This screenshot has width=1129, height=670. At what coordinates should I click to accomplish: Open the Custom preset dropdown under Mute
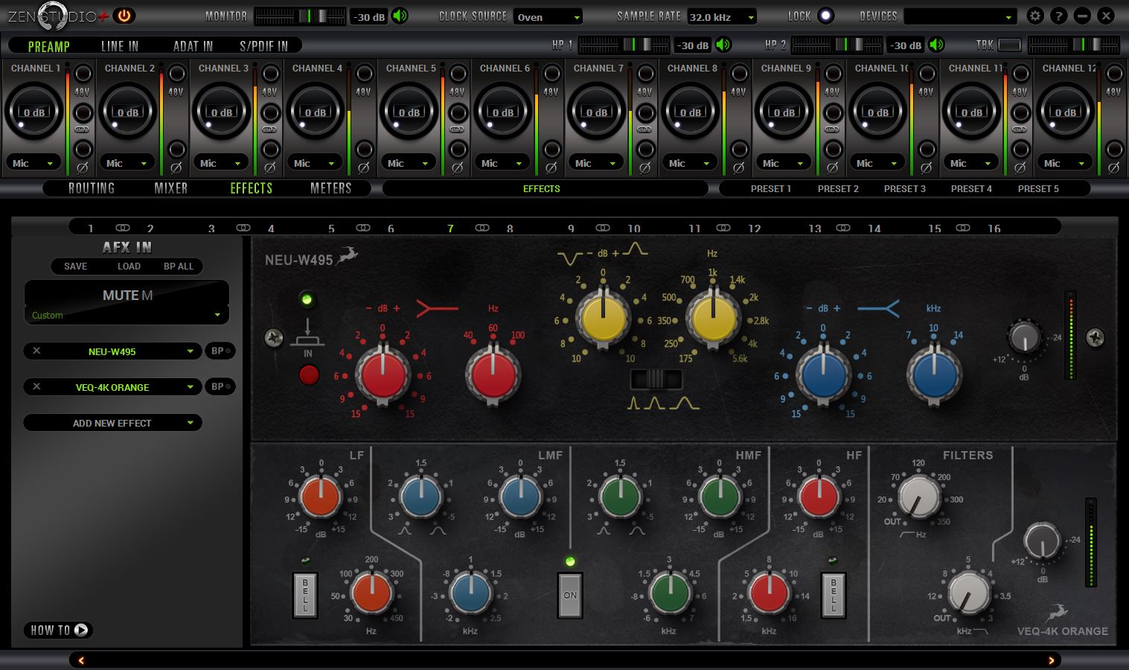pyautogui.click(x=127, y=315)
